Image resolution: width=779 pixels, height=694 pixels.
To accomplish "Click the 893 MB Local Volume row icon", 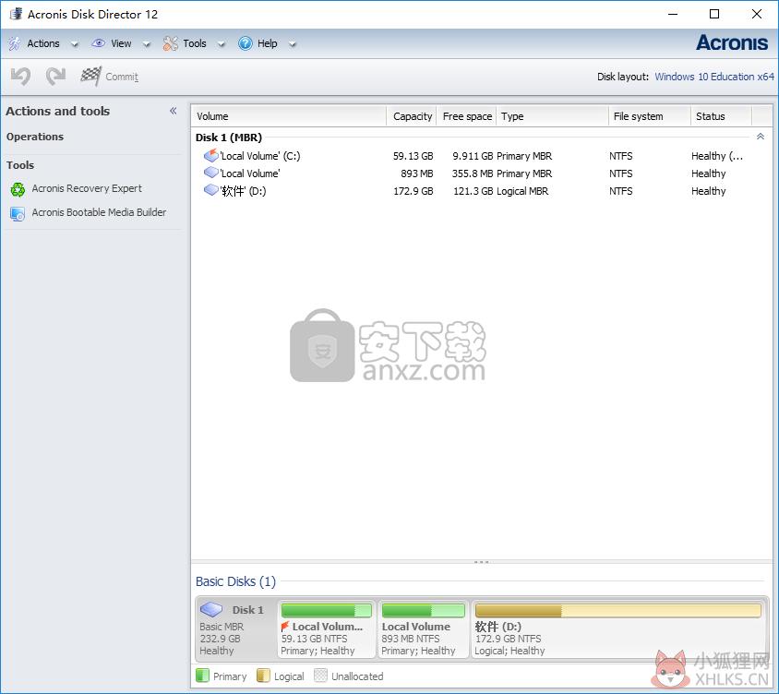I will point(211,173).
